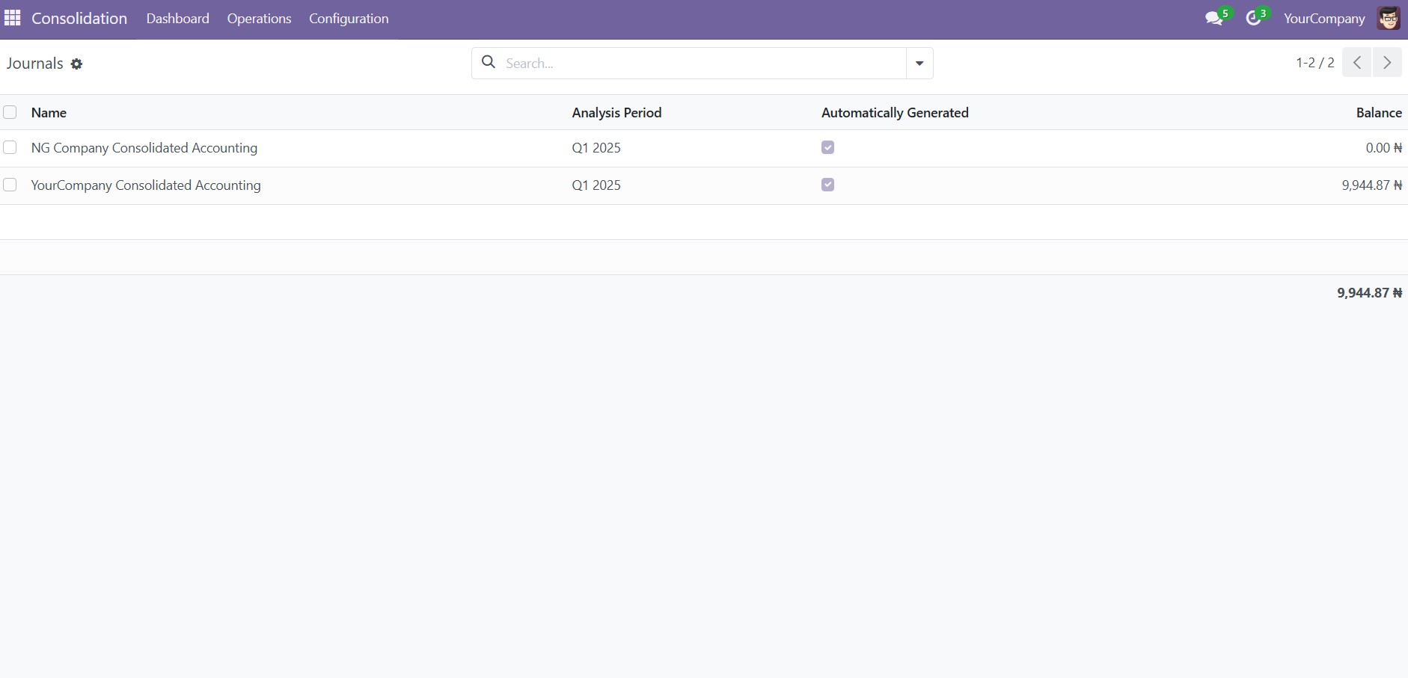This screenshot has height=678, width=1408.
Task: Open the activities clock icon
Action: point(1253,19)
